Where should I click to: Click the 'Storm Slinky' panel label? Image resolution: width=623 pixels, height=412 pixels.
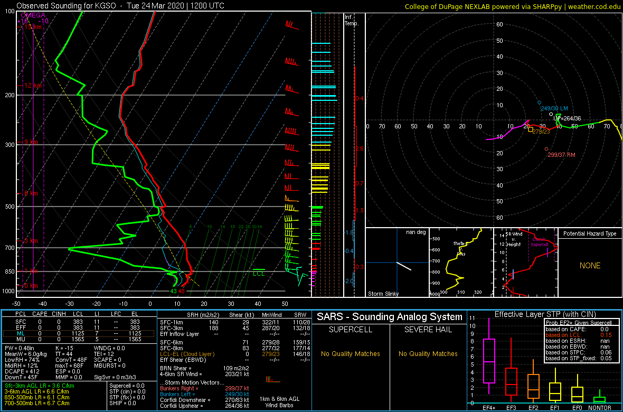click(x=383, y=294)
